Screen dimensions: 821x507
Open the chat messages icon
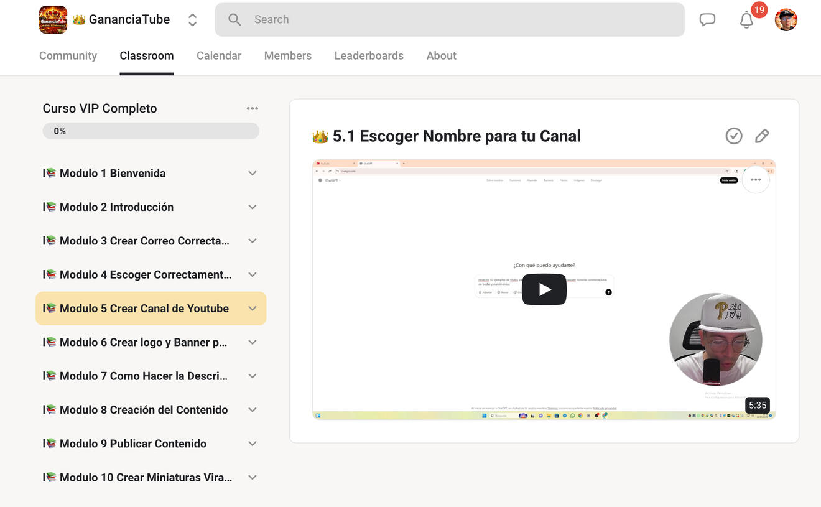(707, 20)
